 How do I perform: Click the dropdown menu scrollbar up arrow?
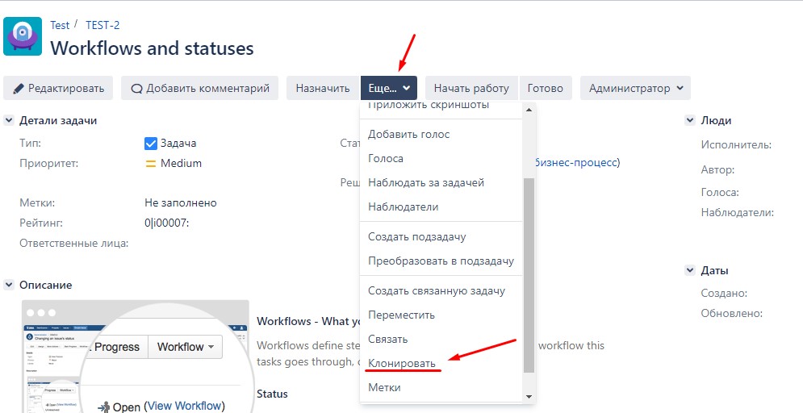tap(529, 110)
